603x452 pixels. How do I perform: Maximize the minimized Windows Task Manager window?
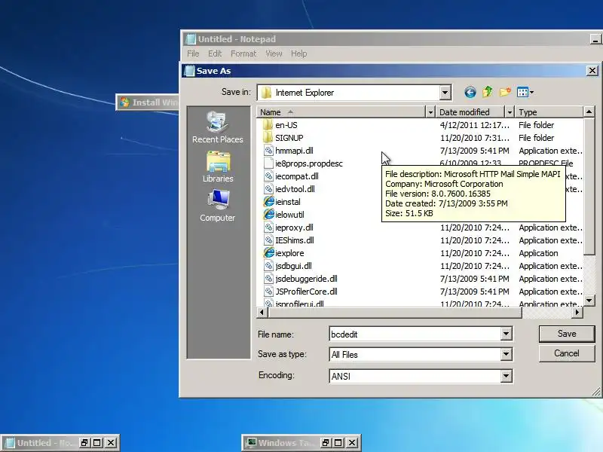pos(338,443)
